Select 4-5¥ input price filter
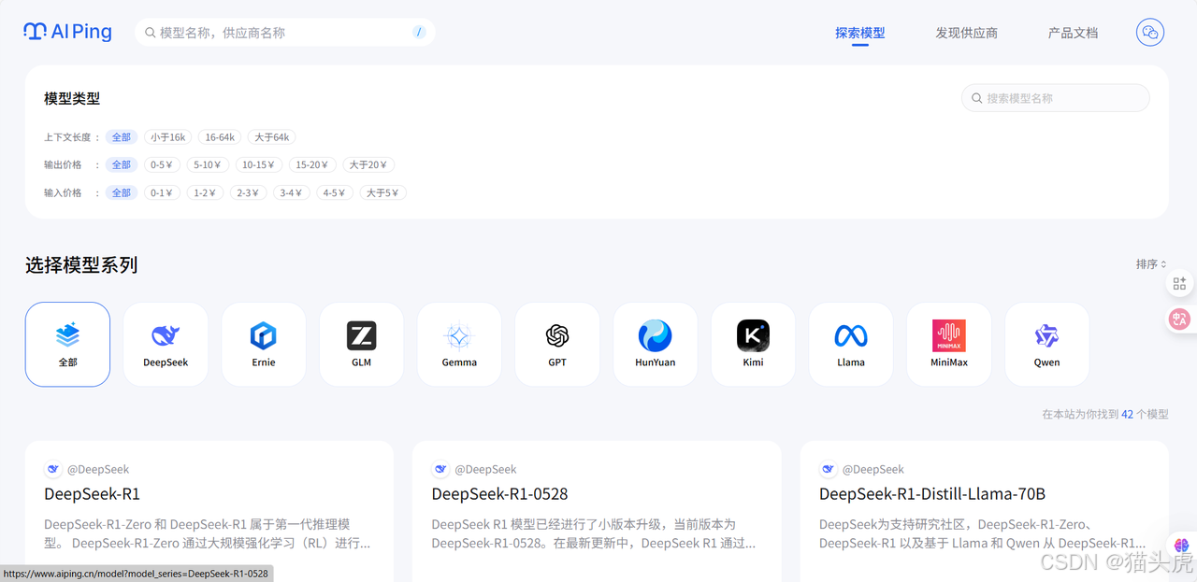The image size is (1197, 582). 335,193
